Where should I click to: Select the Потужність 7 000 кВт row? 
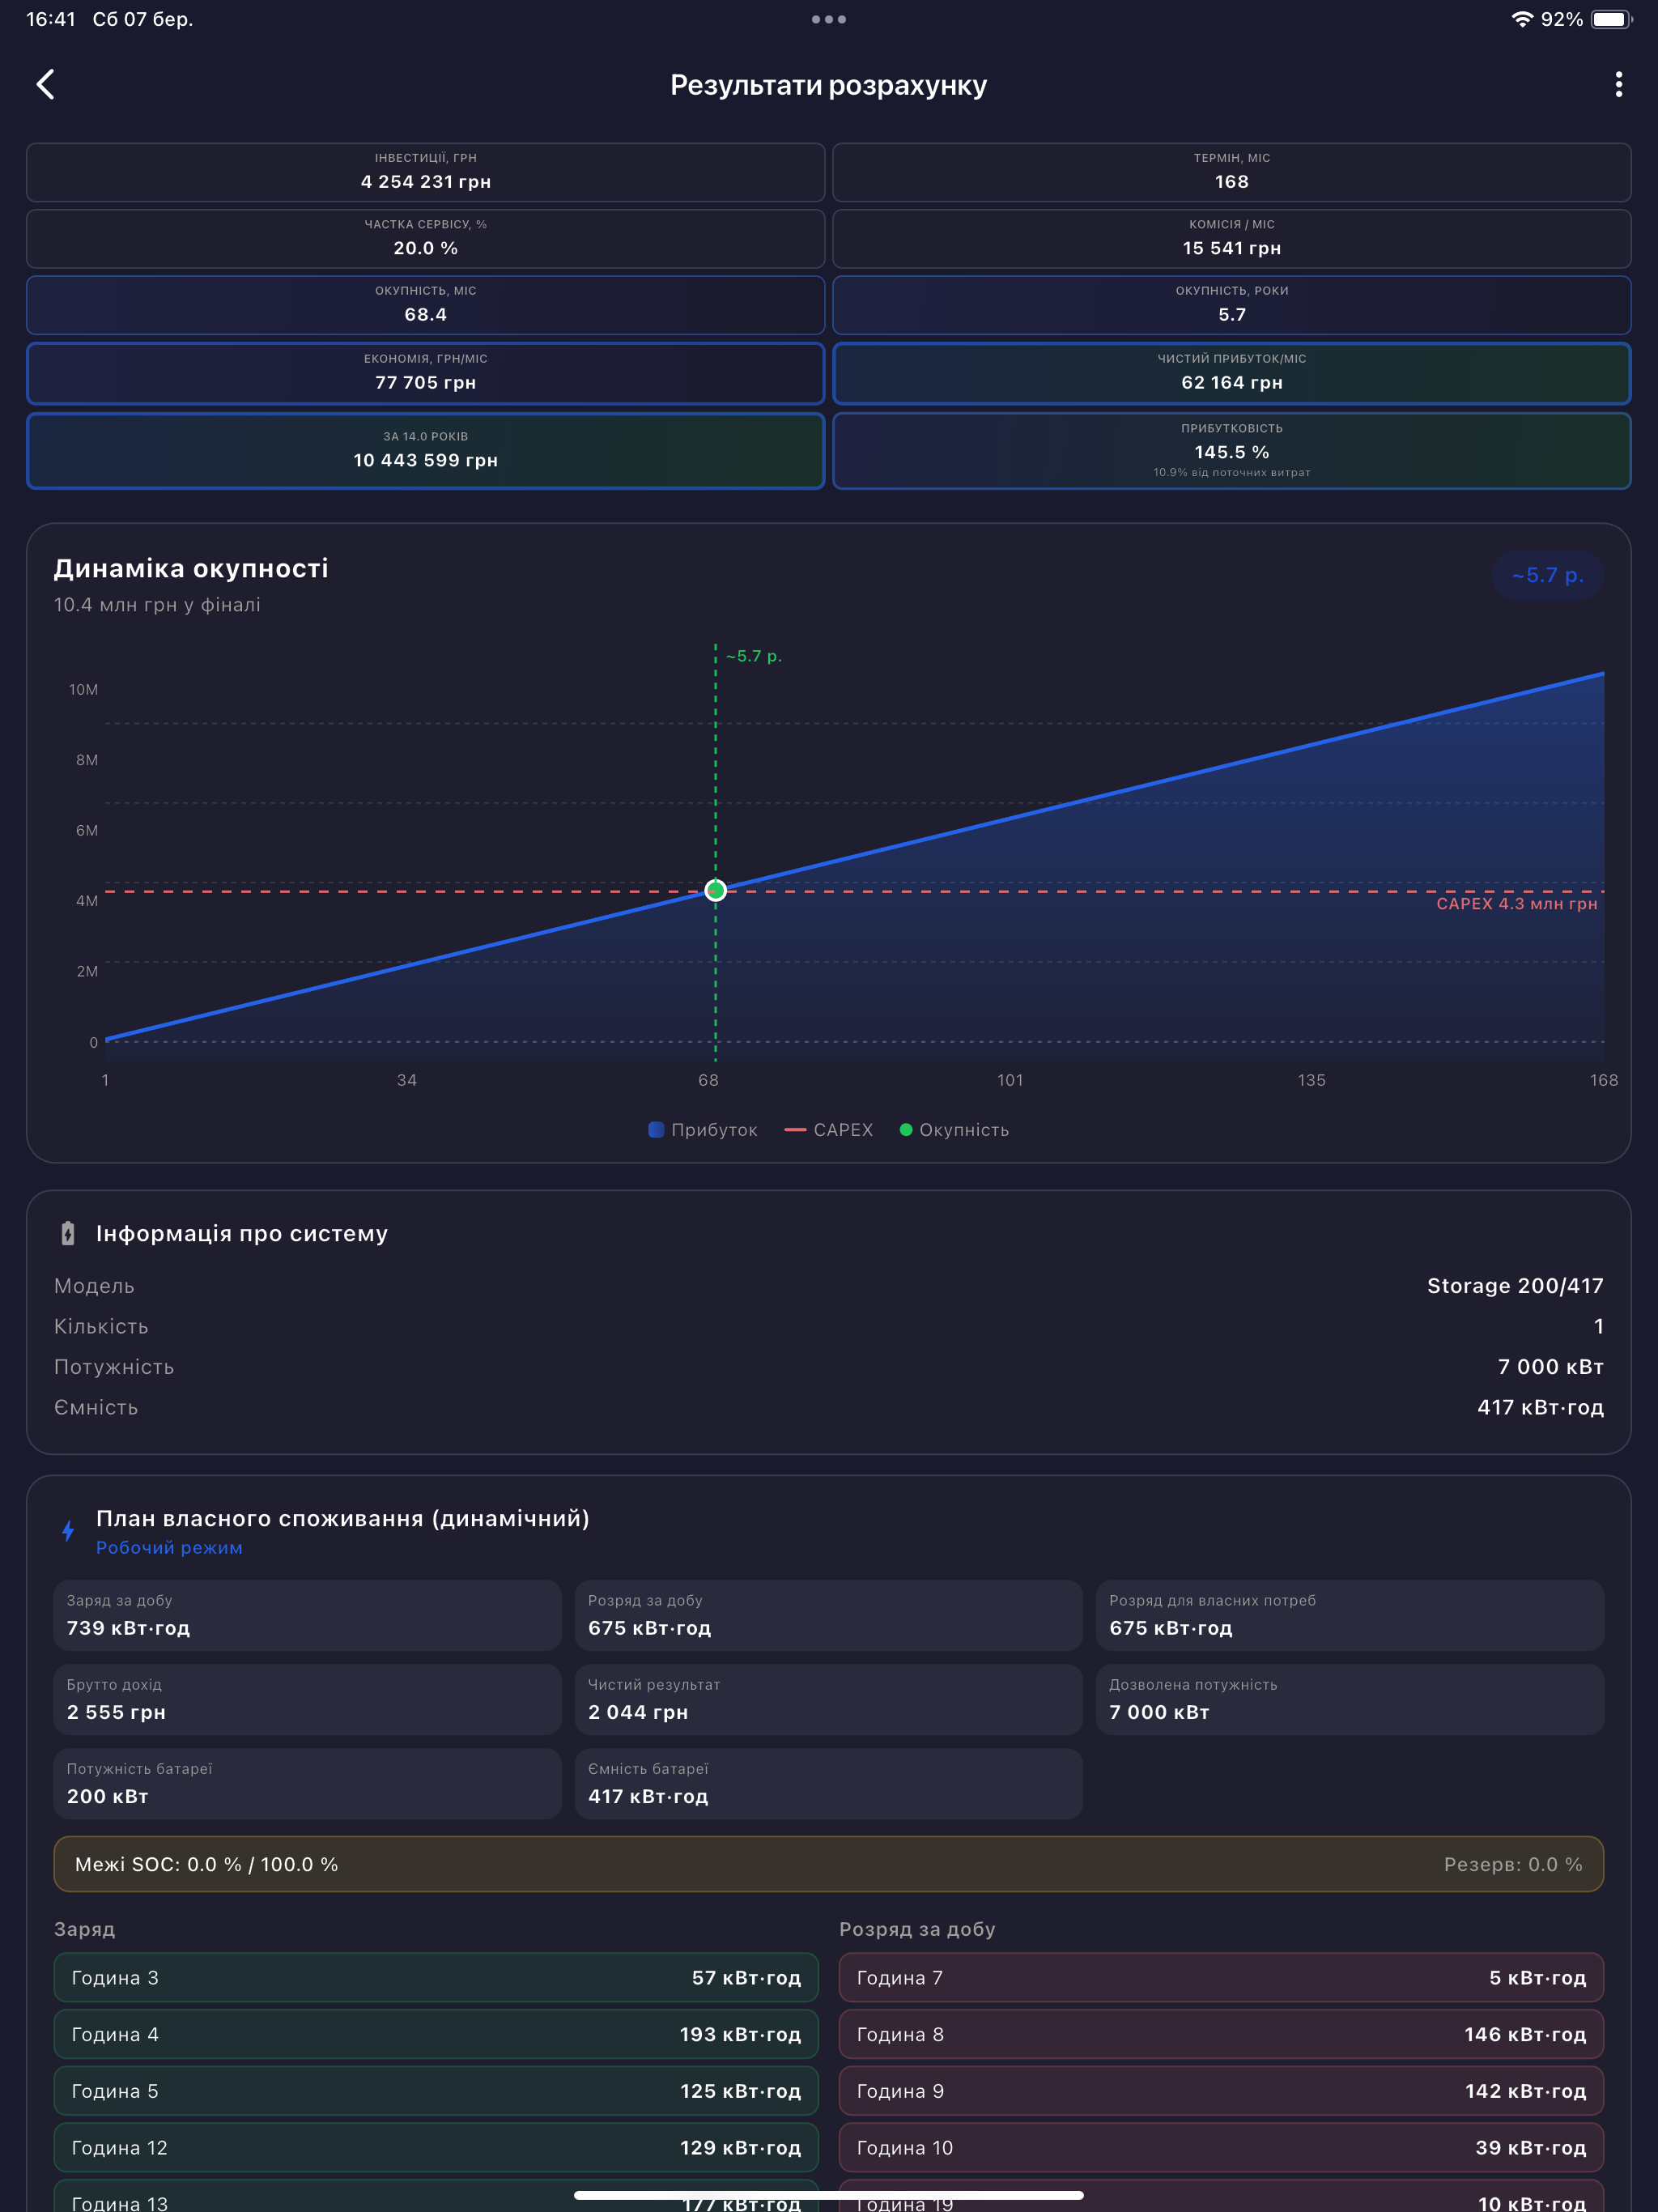coord(829,1367)
